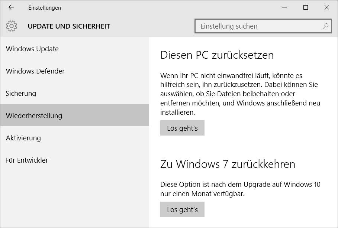Open Windows Update section
The height and width of the screenshot is (228, 338).
click(x=32, y=49)
